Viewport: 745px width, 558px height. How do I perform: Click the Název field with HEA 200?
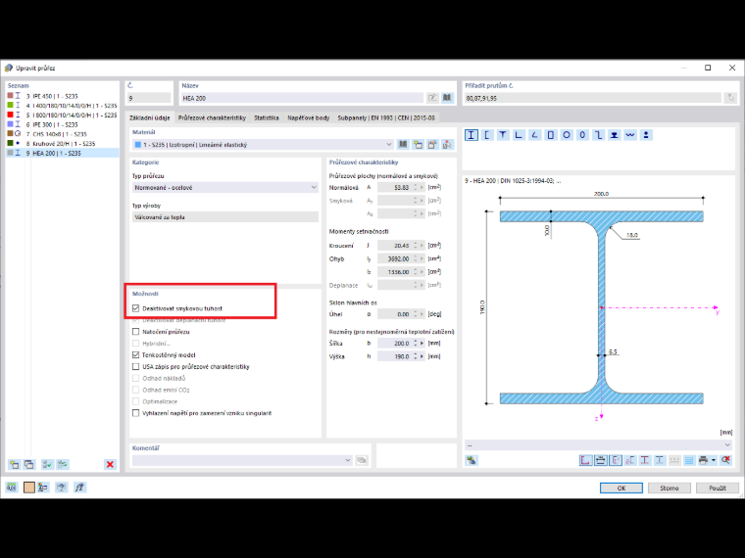[x=302, y=98]
